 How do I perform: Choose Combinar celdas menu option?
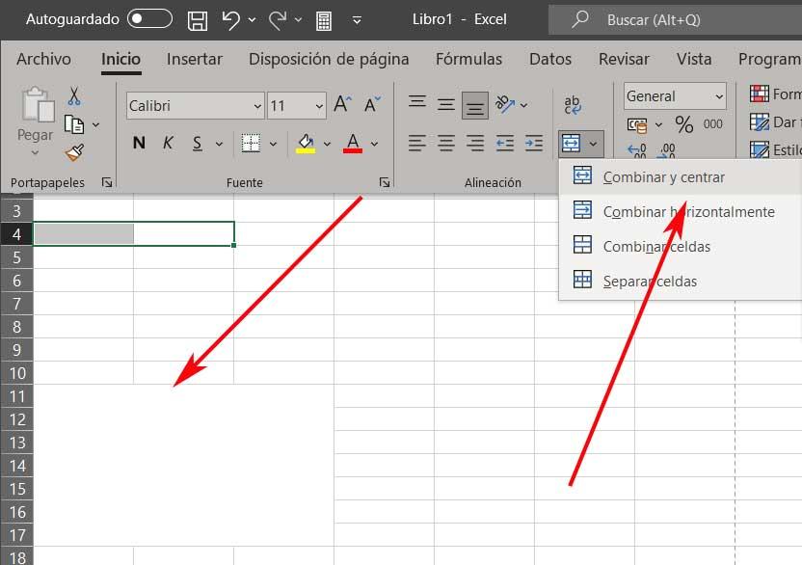pos(681,246)
